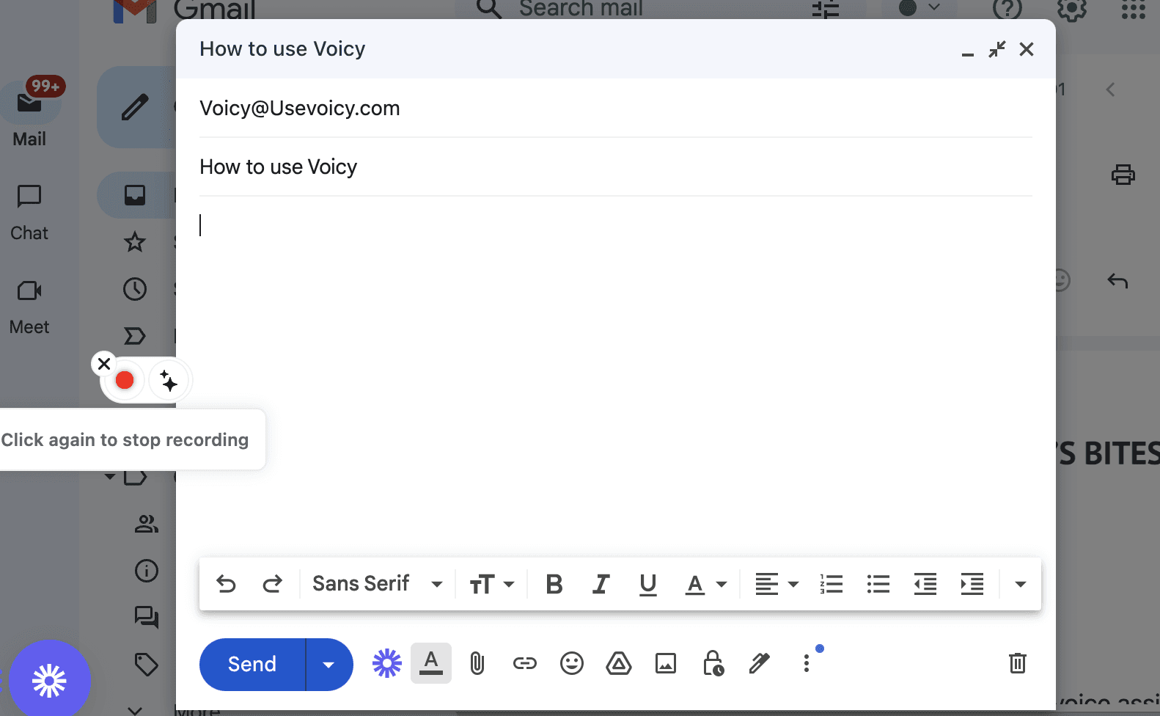
Task: Open the Google apps grid
Action: (x=1134, y=9)
